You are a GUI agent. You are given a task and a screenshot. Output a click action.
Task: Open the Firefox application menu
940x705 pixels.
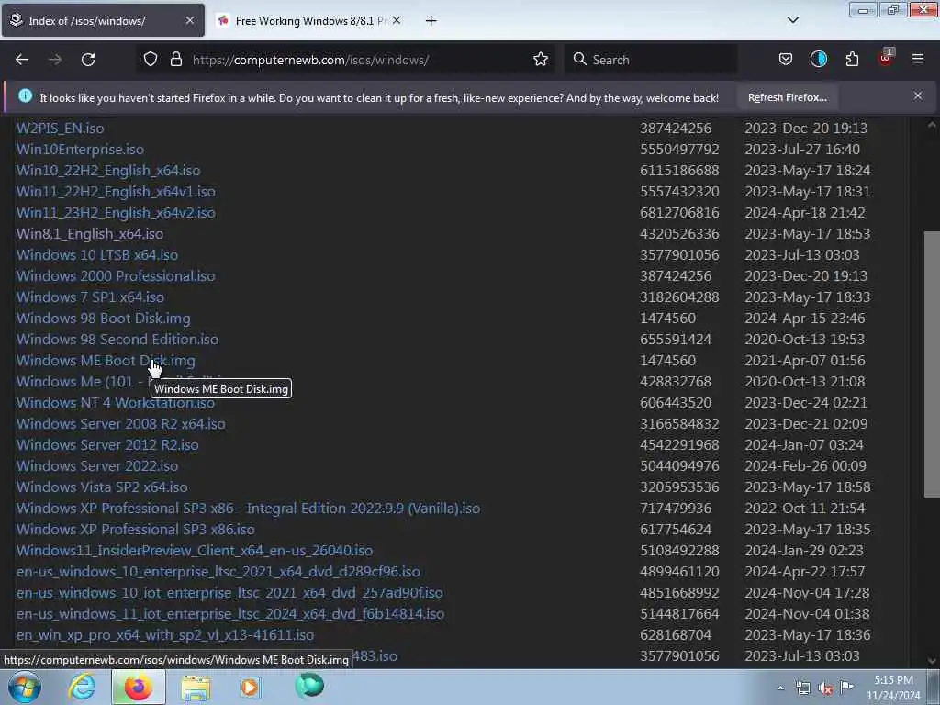918,60
